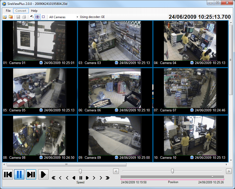Open the All Cameras dropdown

pyautogui.click(x=64, y=17)
